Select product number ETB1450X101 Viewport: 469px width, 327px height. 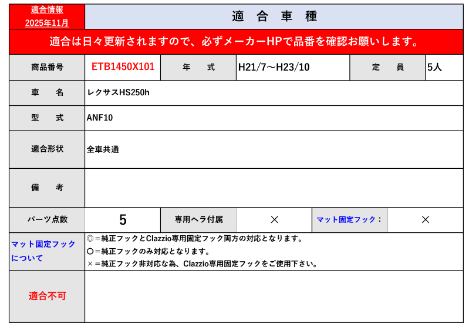click(x=123, y=67)
